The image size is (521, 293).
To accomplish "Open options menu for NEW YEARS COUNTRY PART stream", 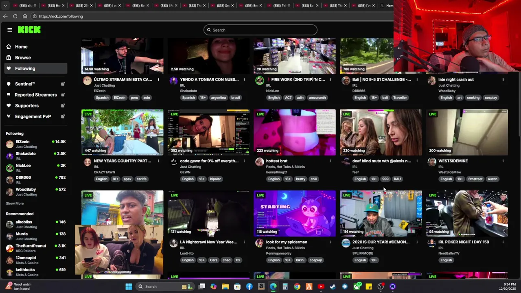I will (x=158, y=161).
